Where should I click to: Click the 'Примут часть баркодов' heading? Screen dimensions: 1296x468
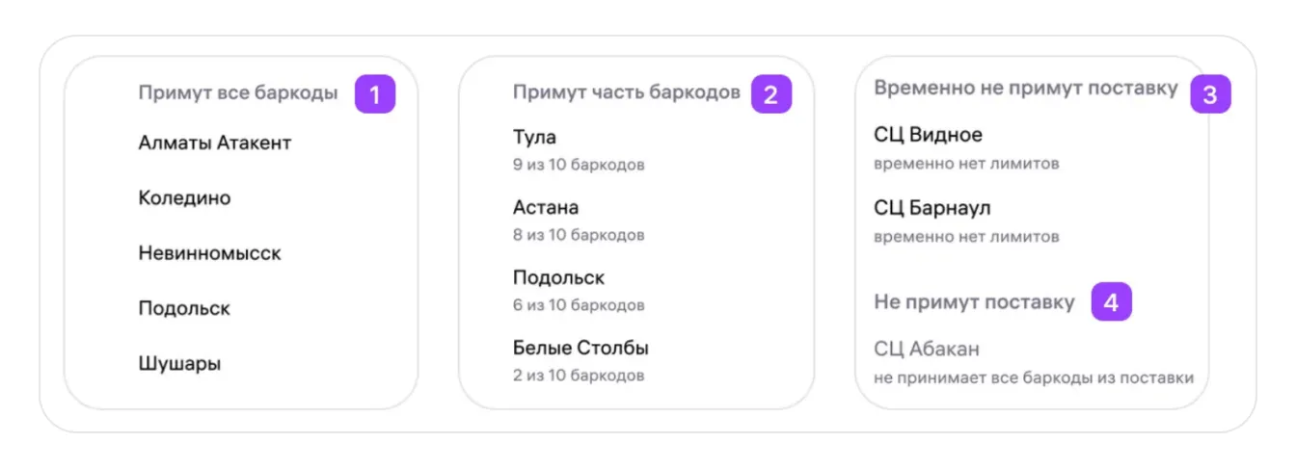tap(626, 92)
